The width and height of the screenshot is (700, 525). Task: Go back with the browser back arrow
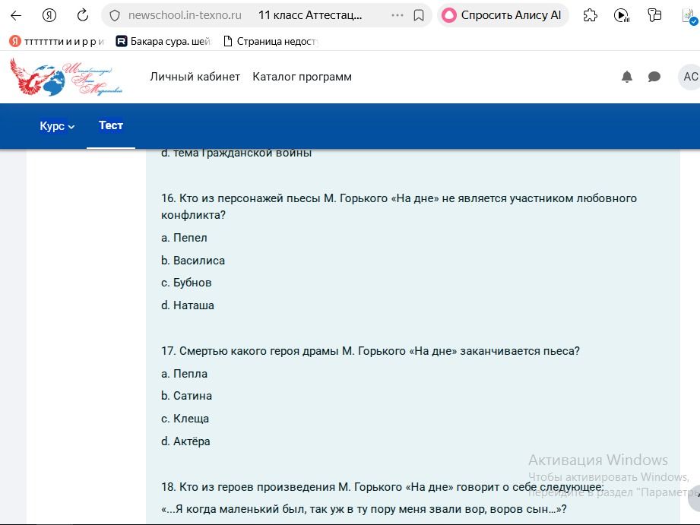pos(16,16)
